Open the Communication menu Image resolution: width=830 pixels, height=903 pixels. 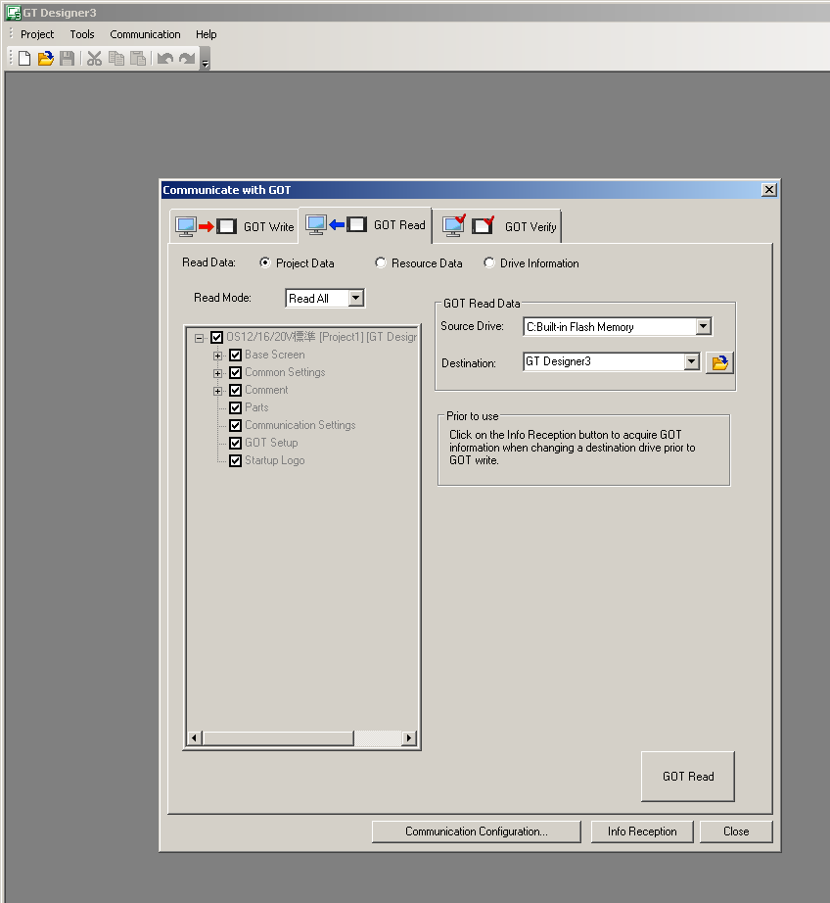(x=145, y=34)
